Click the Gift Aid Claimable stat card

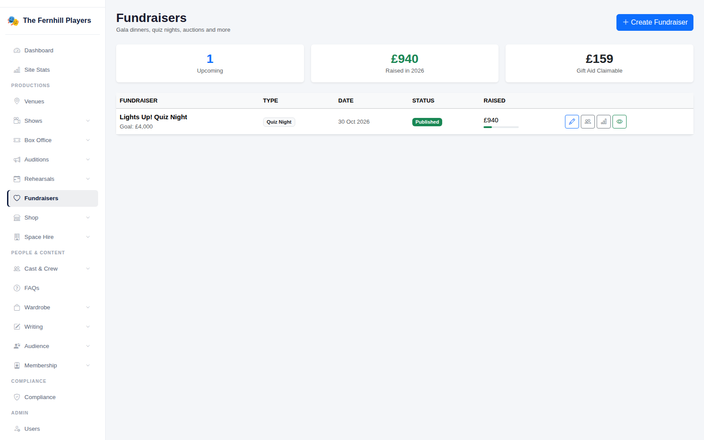click(599, 63)
